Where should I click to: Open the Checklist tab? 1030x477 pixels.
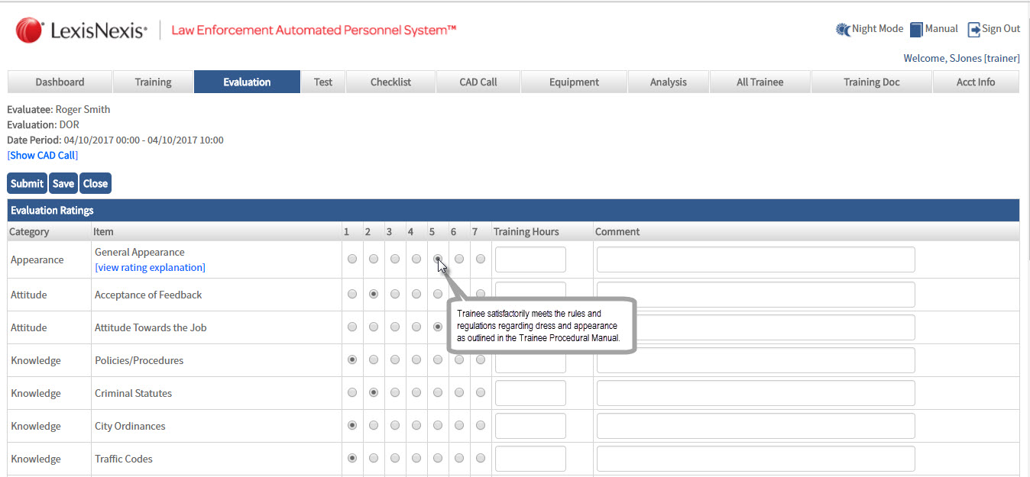coord(390,82)
